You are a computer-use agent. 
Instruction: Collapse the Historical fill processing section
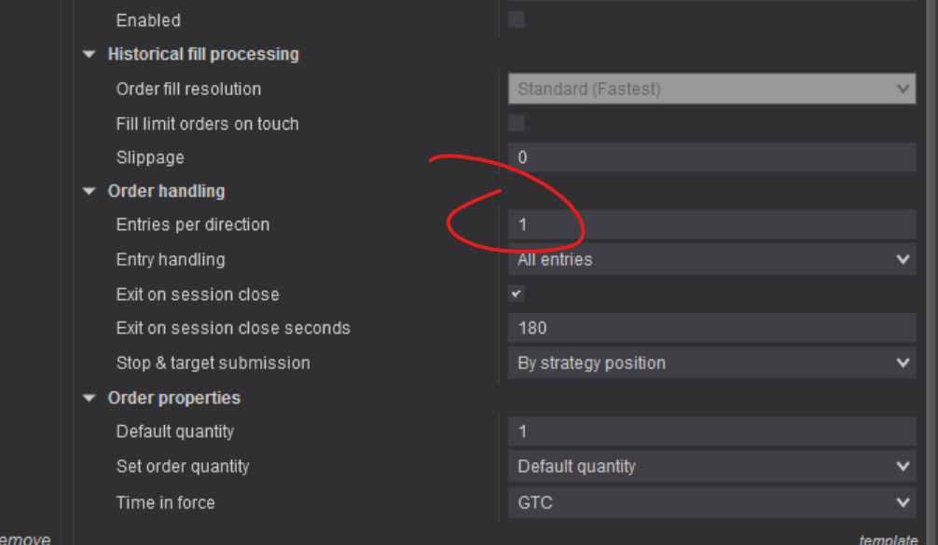click(90, 55)
